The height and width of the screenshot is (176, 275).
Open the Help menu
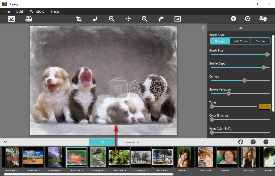click(55, 11)
